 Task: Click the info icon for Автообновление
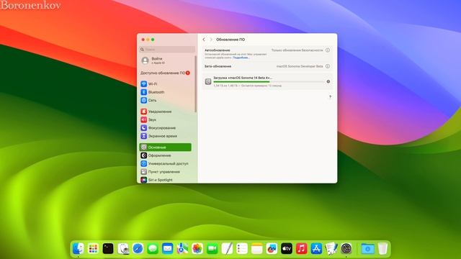328,50
